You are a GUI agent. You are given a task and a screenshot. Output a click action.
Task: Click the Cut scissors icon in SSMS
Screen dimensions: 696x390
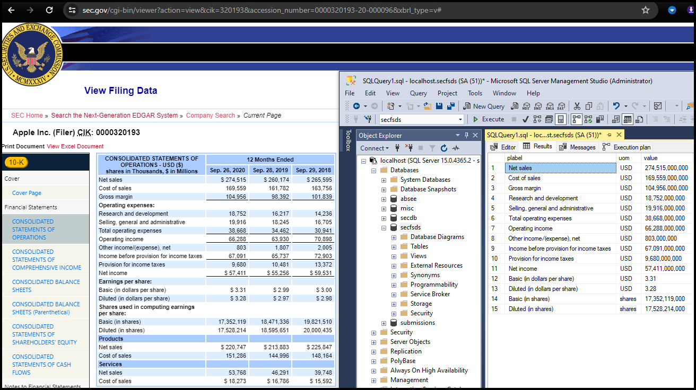[577, 106]
